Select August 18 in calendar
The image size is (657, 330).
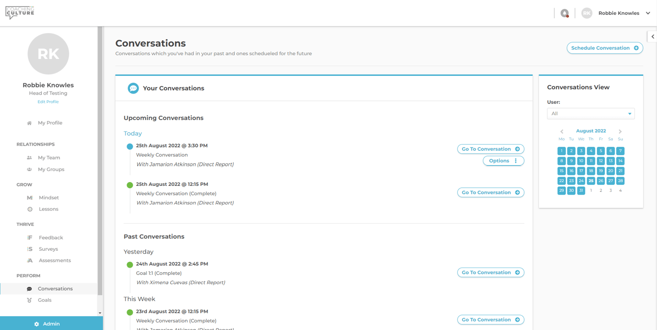point(591,171)
